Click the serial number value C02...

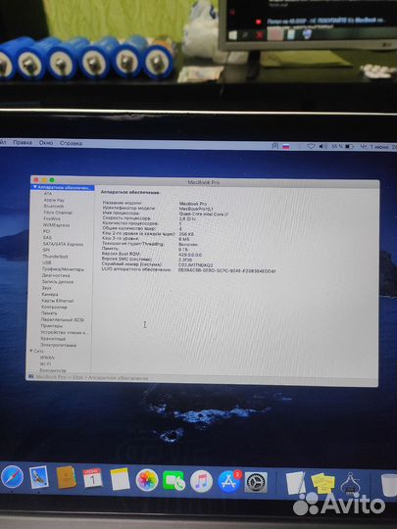tap(195, 265)
